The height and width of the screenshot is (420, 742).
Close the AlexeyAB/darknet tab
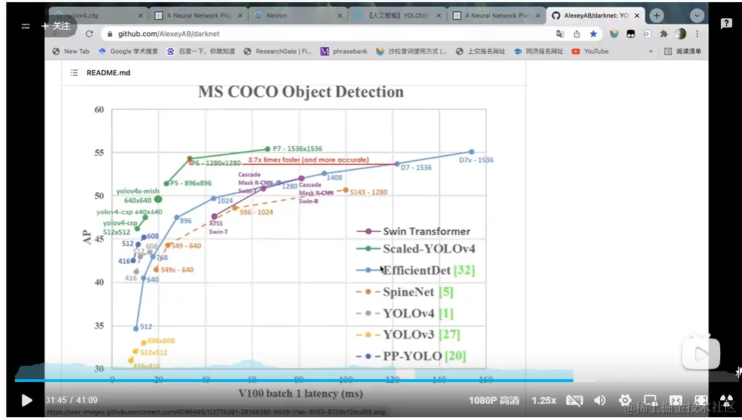[x=637, y=15]
